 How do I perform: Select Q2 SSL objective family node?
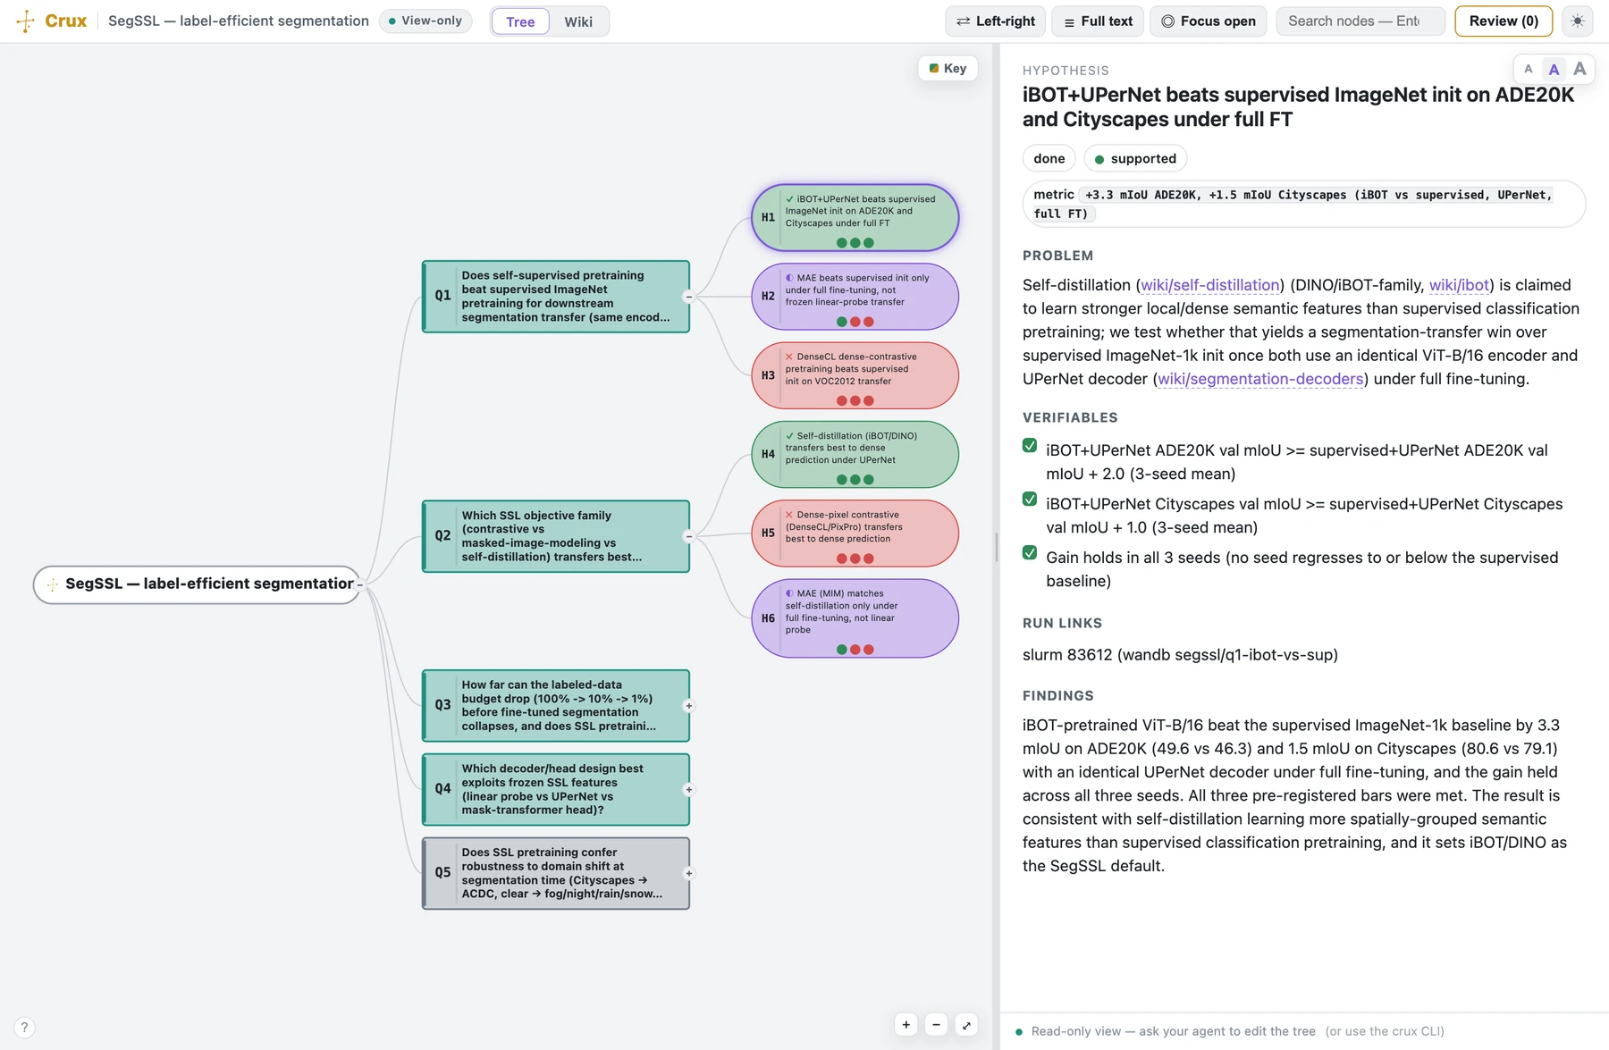(x=555, y=536)
